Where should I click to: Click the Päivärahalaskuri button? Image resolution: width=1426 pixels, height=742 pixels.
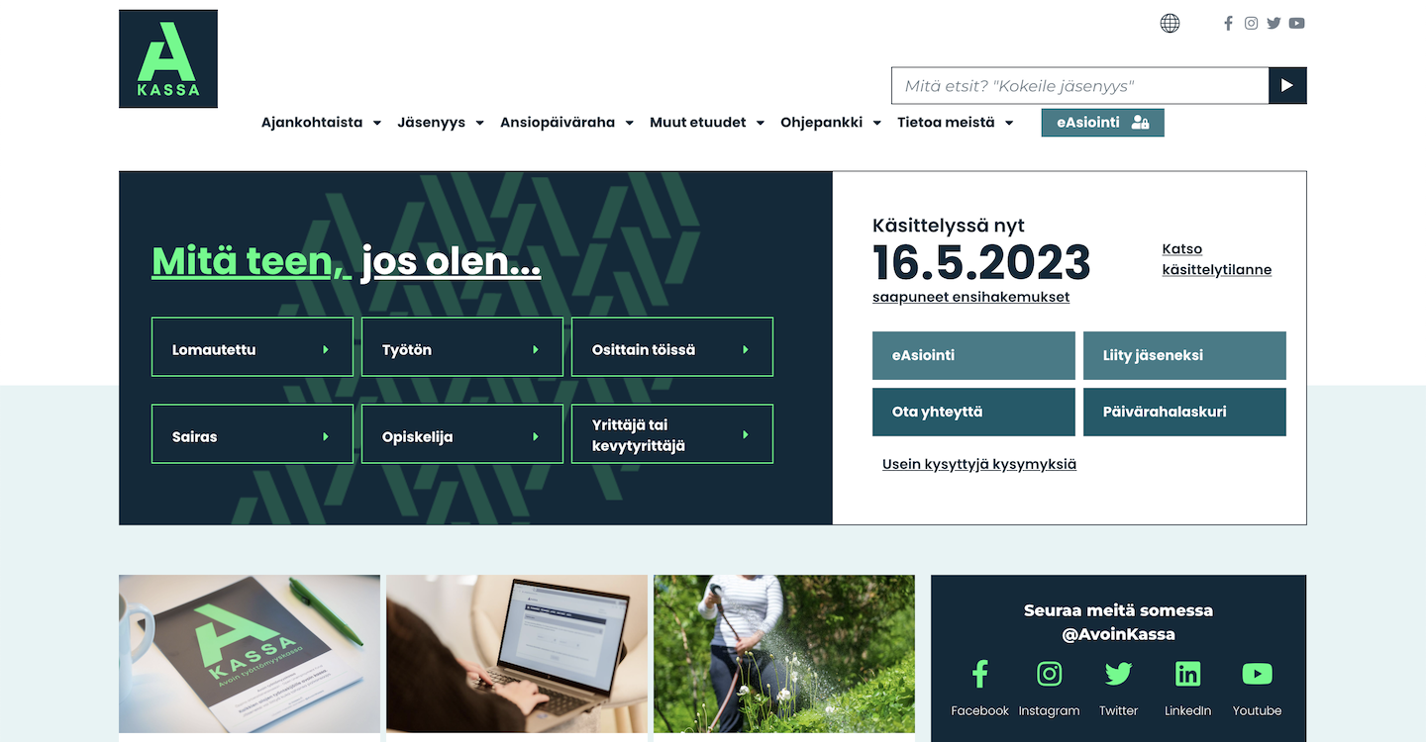point(1184,412)
